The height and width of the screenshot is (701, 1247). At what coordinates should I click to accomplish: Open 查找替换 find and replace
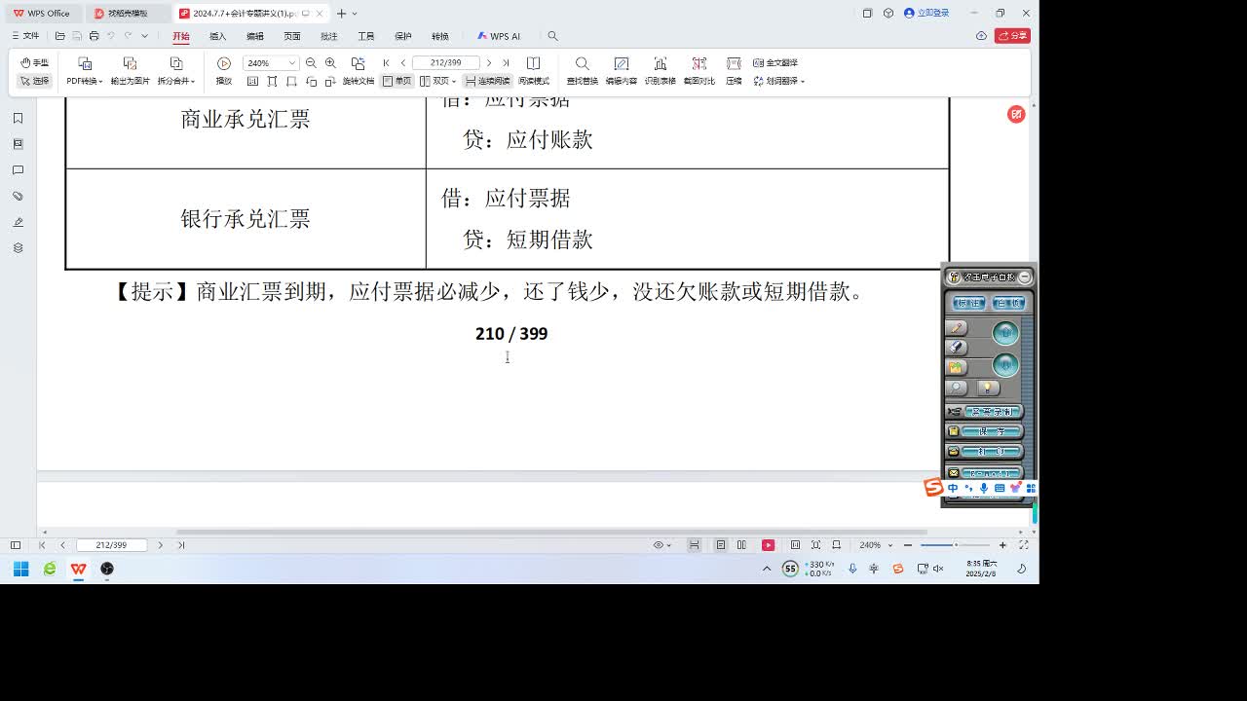582,71
